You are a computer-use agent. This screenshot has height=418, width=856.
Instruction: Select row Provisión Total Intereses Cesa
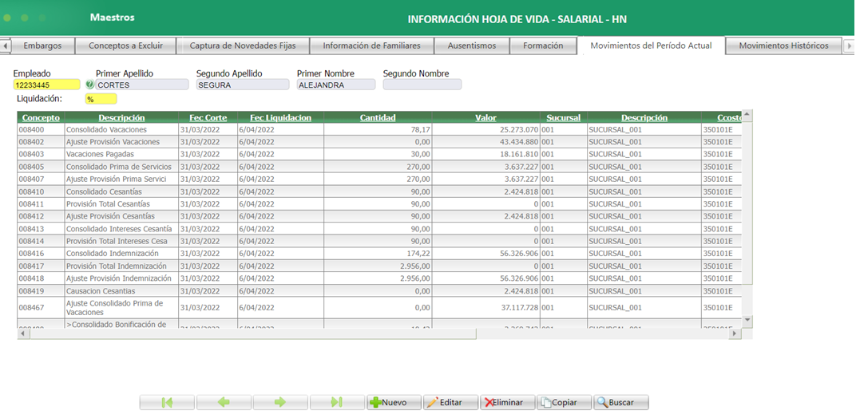click(x=379, y=241)
